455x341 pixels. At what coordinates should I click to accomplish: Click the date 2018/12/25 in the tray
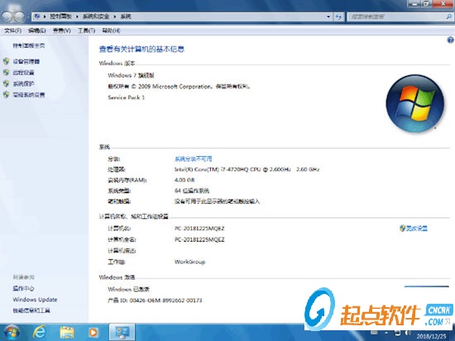(x=431, y=336)
